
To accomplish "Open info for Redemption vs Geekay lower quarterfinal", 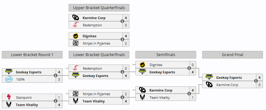I will click(x=122, y=72).
